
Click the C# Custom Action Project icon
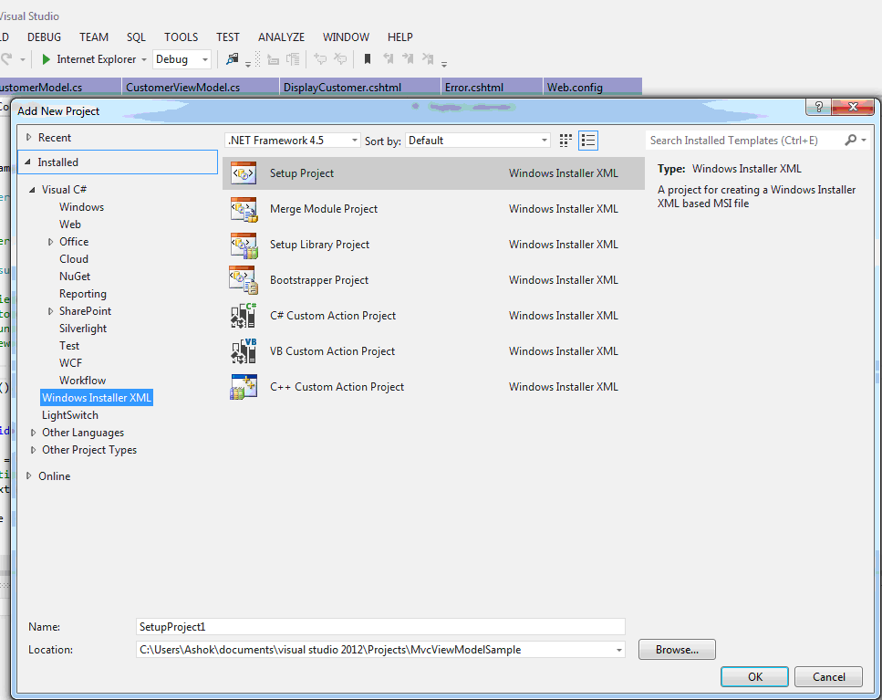244,315
